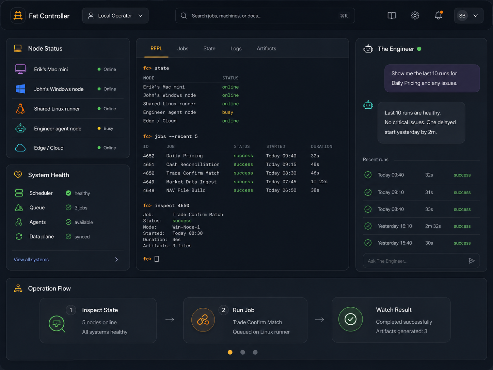The width and height of the screenshot is (493, 370).
Task: Open the documentation book icon
Action: coord(392,16)
